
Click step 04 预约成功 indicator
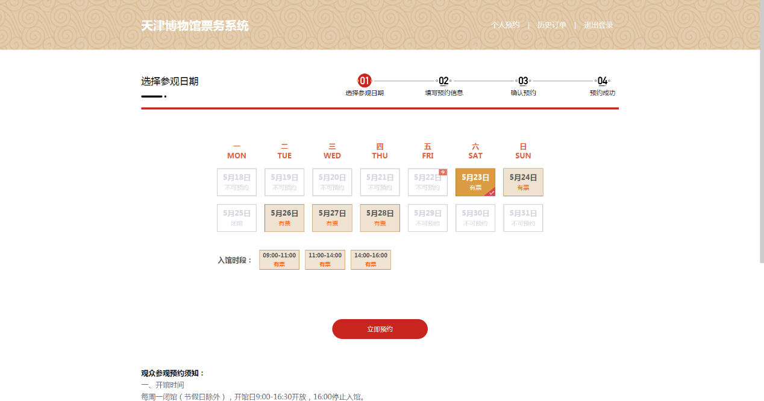602,85
